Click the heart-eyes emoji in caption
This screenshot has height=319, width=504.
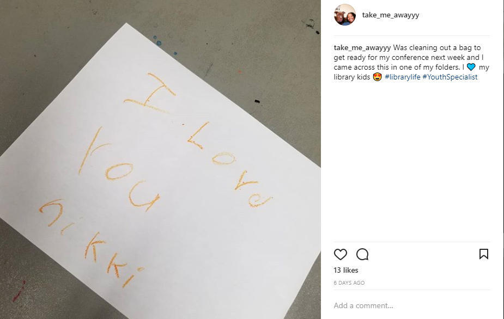pos(378,77)
